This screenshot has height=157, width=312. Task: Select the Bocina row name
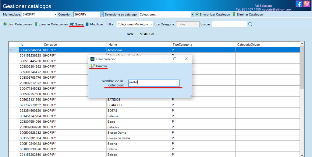pos(139,144)
